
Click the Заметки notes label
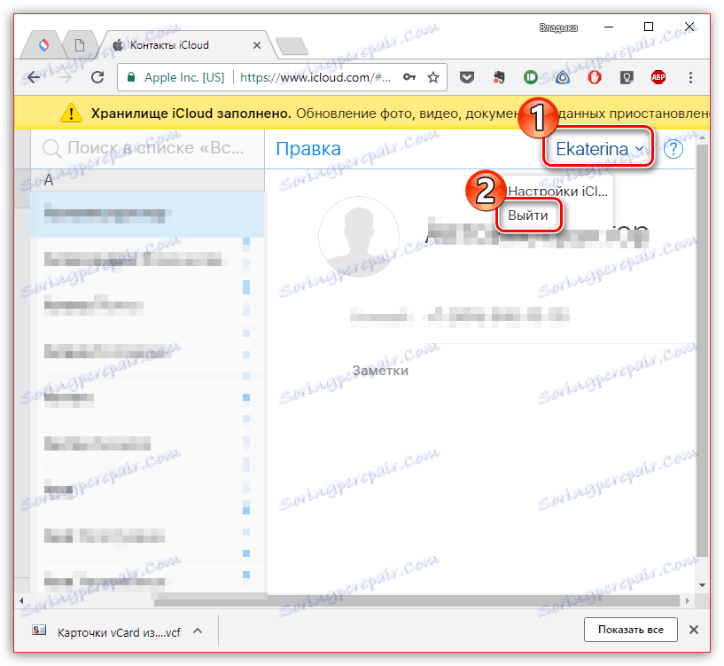click(x=380, y=371)
